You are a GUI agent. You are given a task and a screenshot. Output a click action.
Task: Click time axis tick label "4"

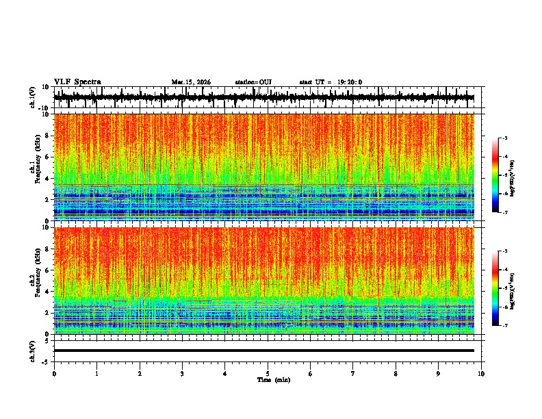(x=225, y=374)
